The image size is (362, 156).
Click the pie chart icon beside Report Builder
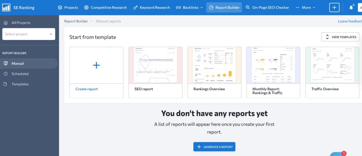pos(211,8)
